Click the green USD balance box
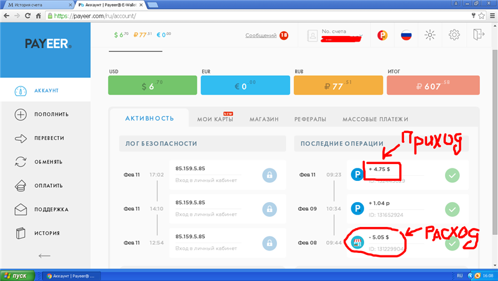Image resolution: width=498 pixels, height=281 pixels. [x=153, y=86]
